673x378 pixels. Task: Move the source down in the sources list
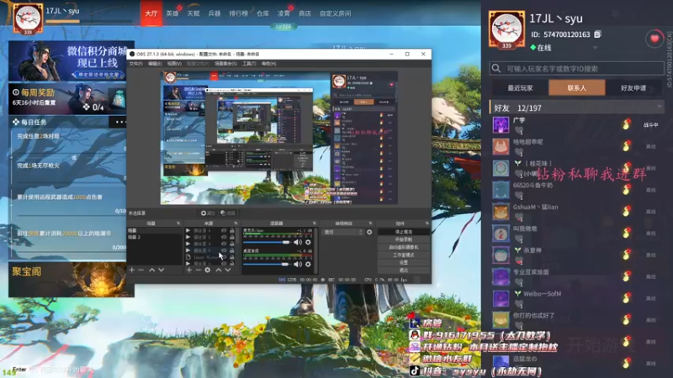[228, 270]
